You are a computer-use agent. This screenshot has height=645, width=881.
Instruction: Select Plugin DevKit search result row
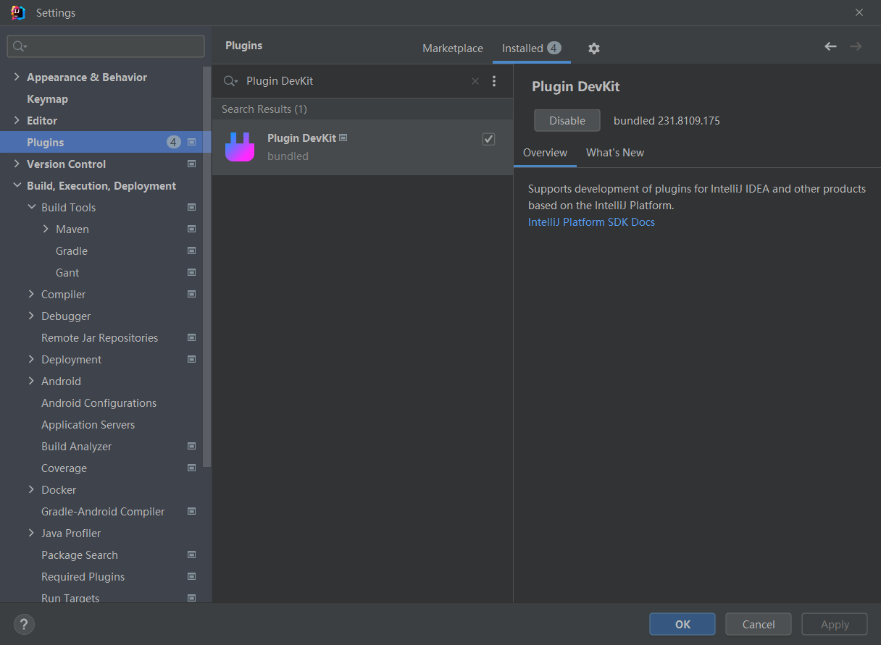coord(362,147)
